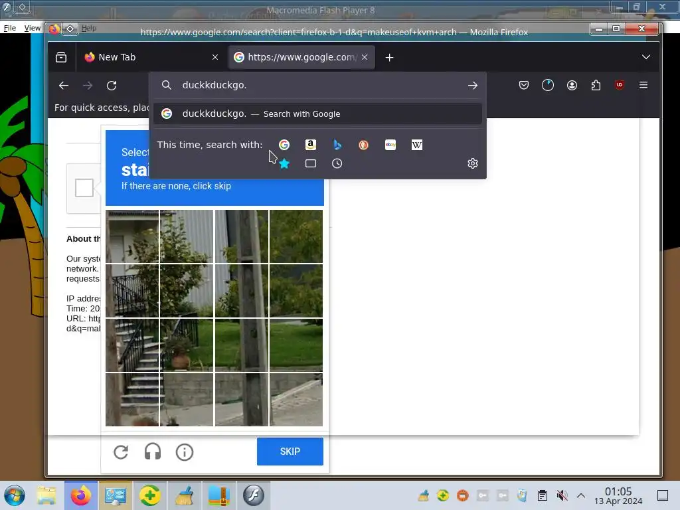Open captcha help info icon
The width and height of the screenshot is (680, 510).
coord(185,452)
